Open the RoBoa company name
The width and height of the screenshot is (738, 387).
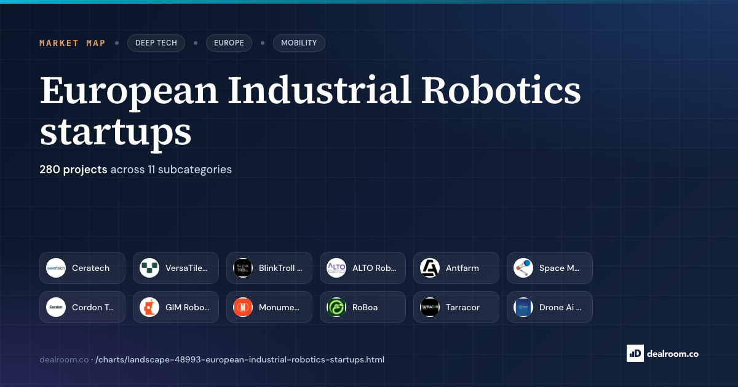[x=365, y=307]
